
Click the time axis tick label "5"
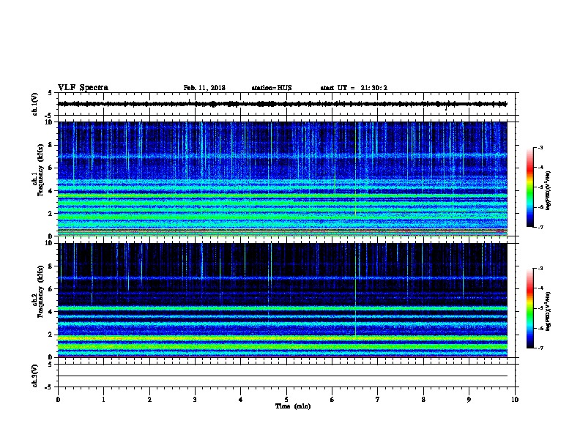pyautogui.click(x=286, y=400)
